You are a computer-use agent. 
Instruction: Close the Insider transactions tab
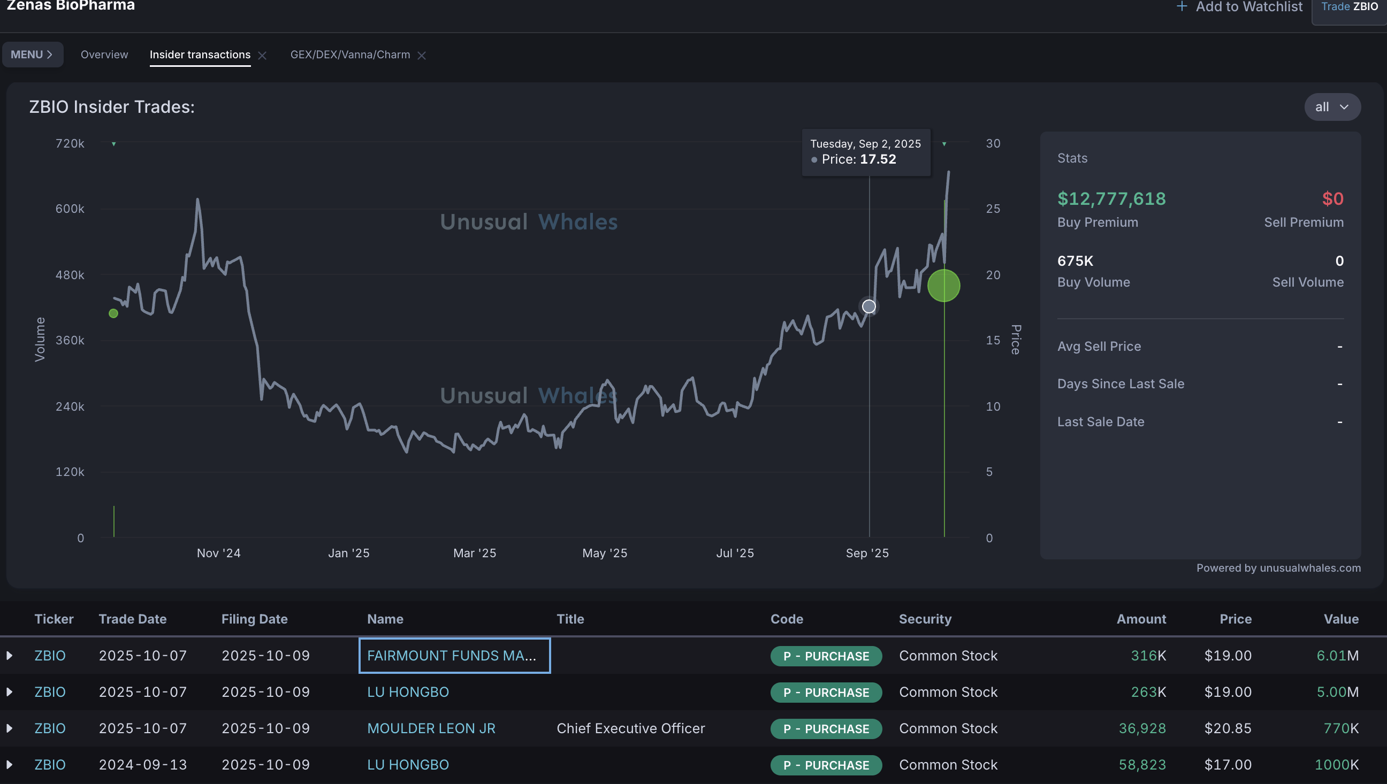click(x=262, y=56)
